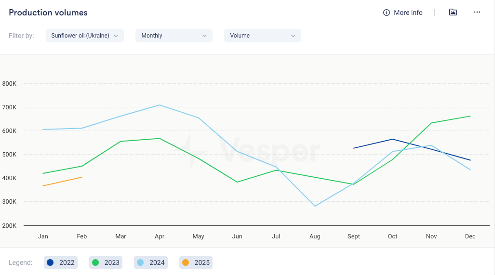The image size is (495, 275).
Task: Open the Sunflower oil (Ukraine) product dropdown
Action: click(x=80, y=36)
